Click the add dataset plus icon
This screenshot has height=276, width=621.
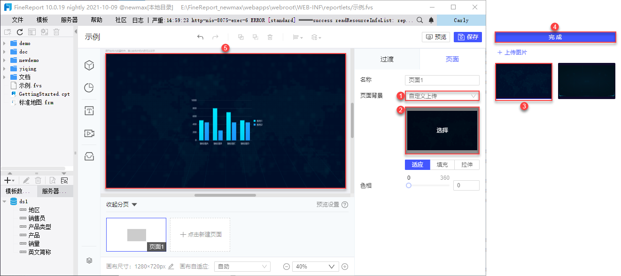[9, 180]
